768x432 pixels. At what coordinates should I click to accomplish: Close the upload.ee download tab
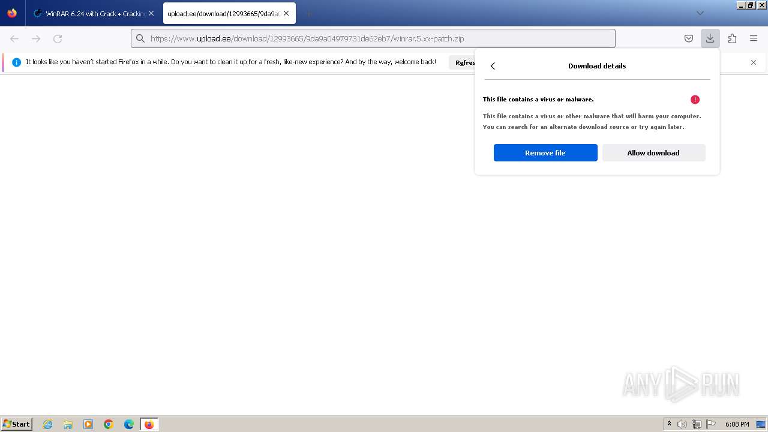point(286,13)
